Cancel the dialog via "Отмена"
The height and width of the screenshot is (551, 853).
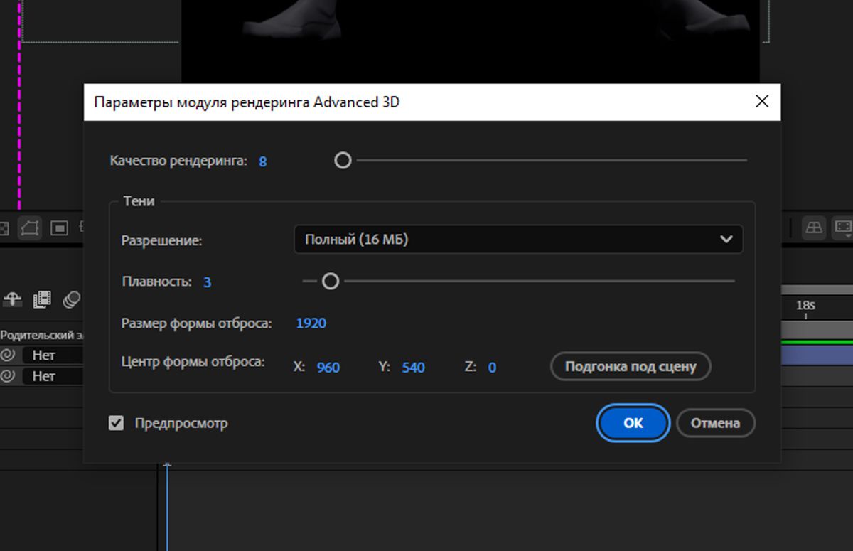pyautogui.click(x=716, y=422)
